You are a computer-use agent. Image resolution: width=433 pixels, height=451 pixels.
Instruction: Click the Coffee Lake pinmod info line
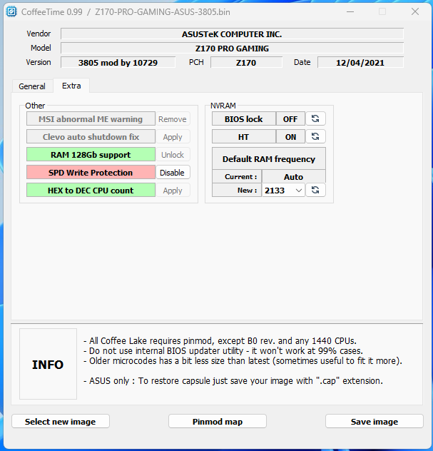220,341
